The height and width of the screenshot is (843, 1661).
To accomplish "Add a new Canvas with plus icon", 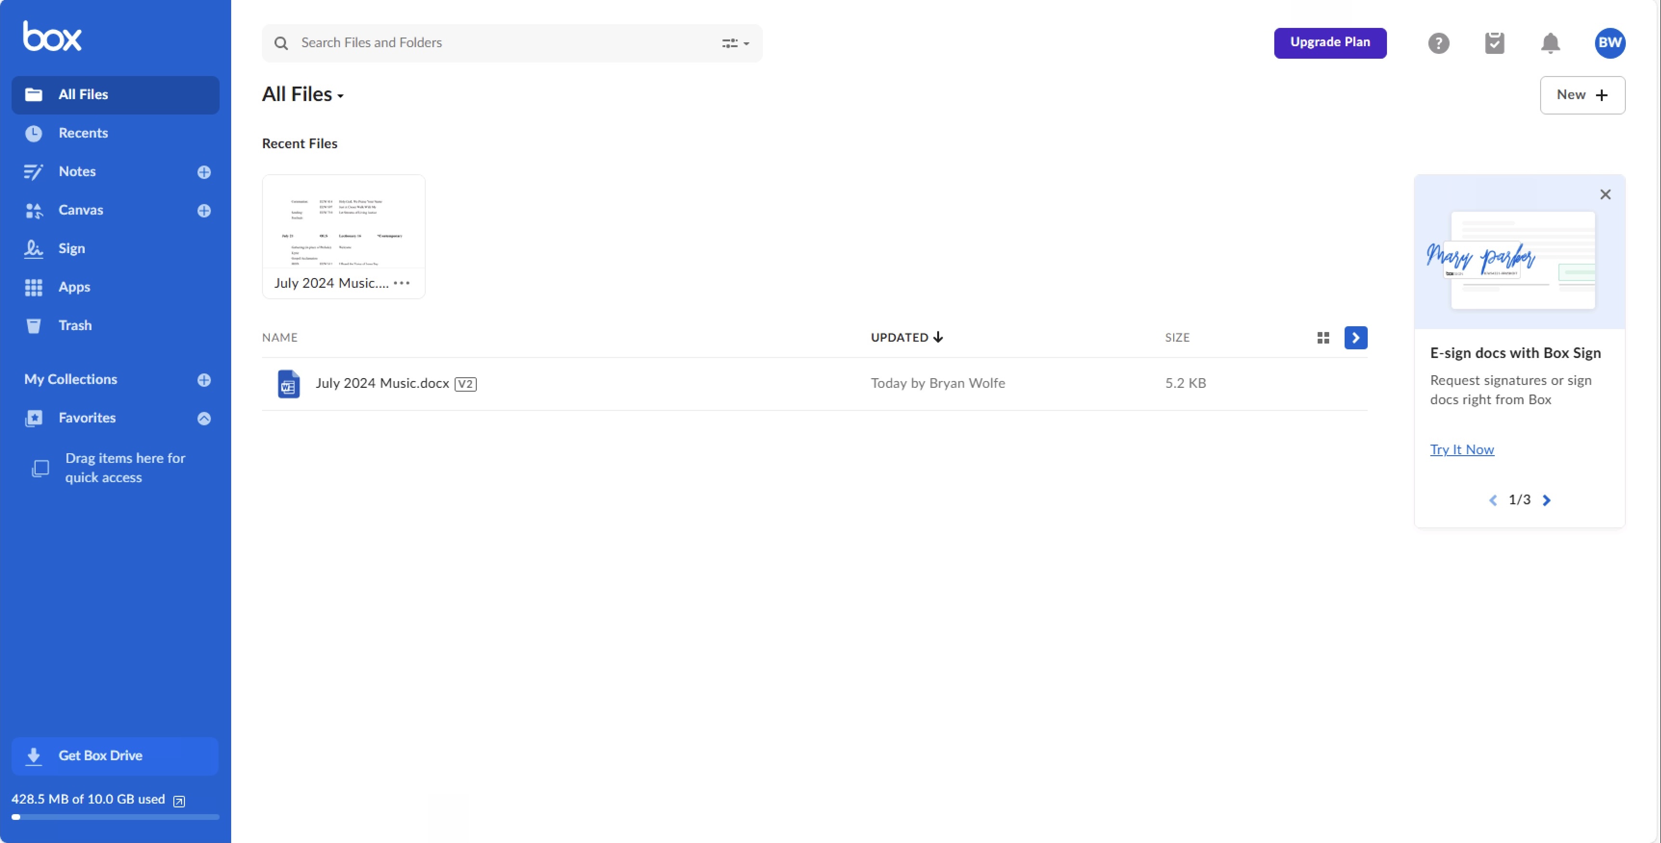I will click(204, 211).
